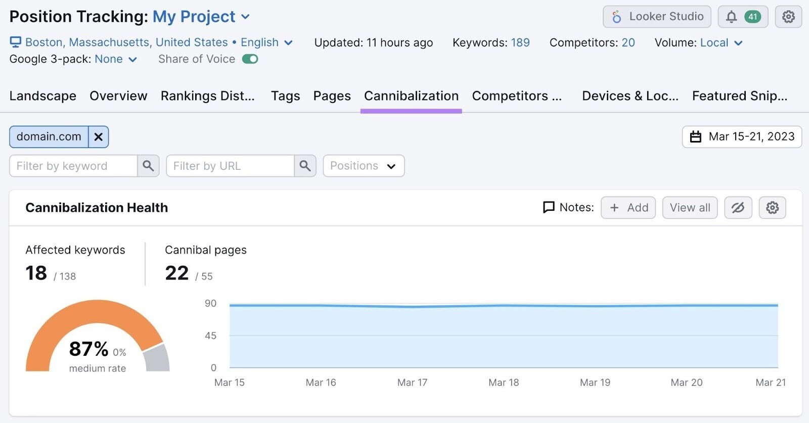809x423 pixels.
Task: Click the URL filter search icon
Action: click(x=305, y=166)
